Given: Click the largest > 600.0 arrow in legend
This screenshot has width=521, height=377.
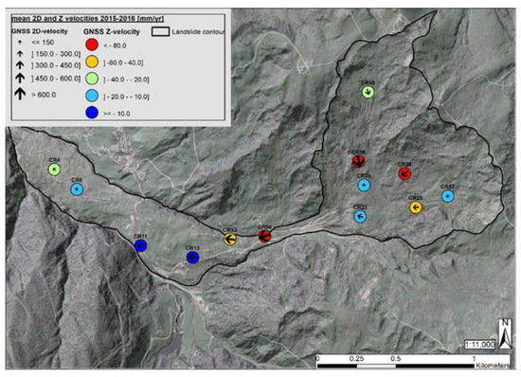Looking at the screenshot, I should [x=20, y=94].
